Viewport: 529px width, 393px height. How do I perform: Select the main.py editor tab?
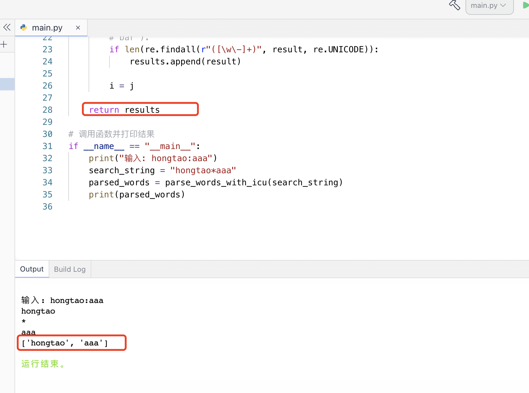[47, 28]
